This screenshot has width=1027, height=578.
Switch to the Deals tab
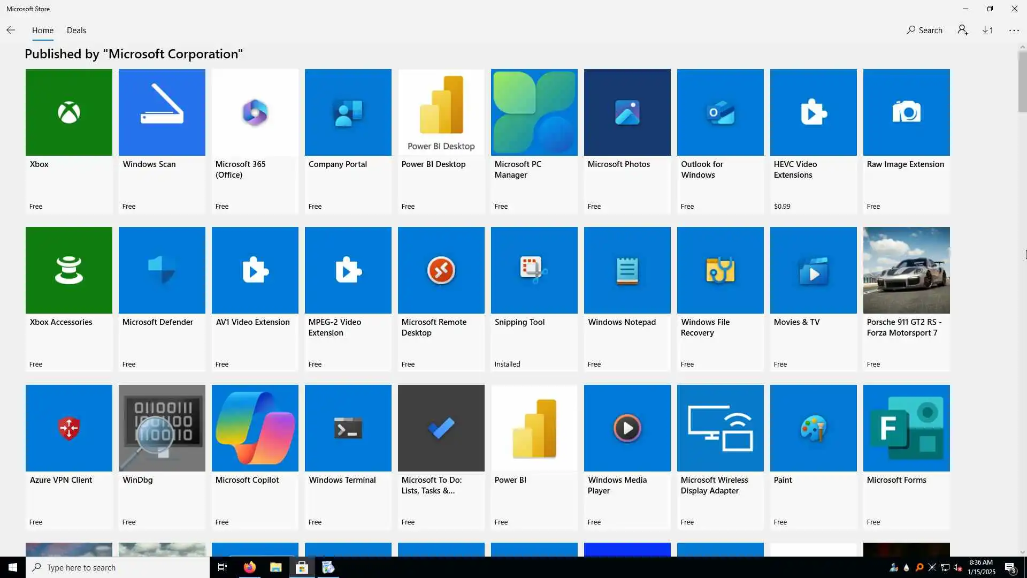pyautogui.click(x=76, y=31)
